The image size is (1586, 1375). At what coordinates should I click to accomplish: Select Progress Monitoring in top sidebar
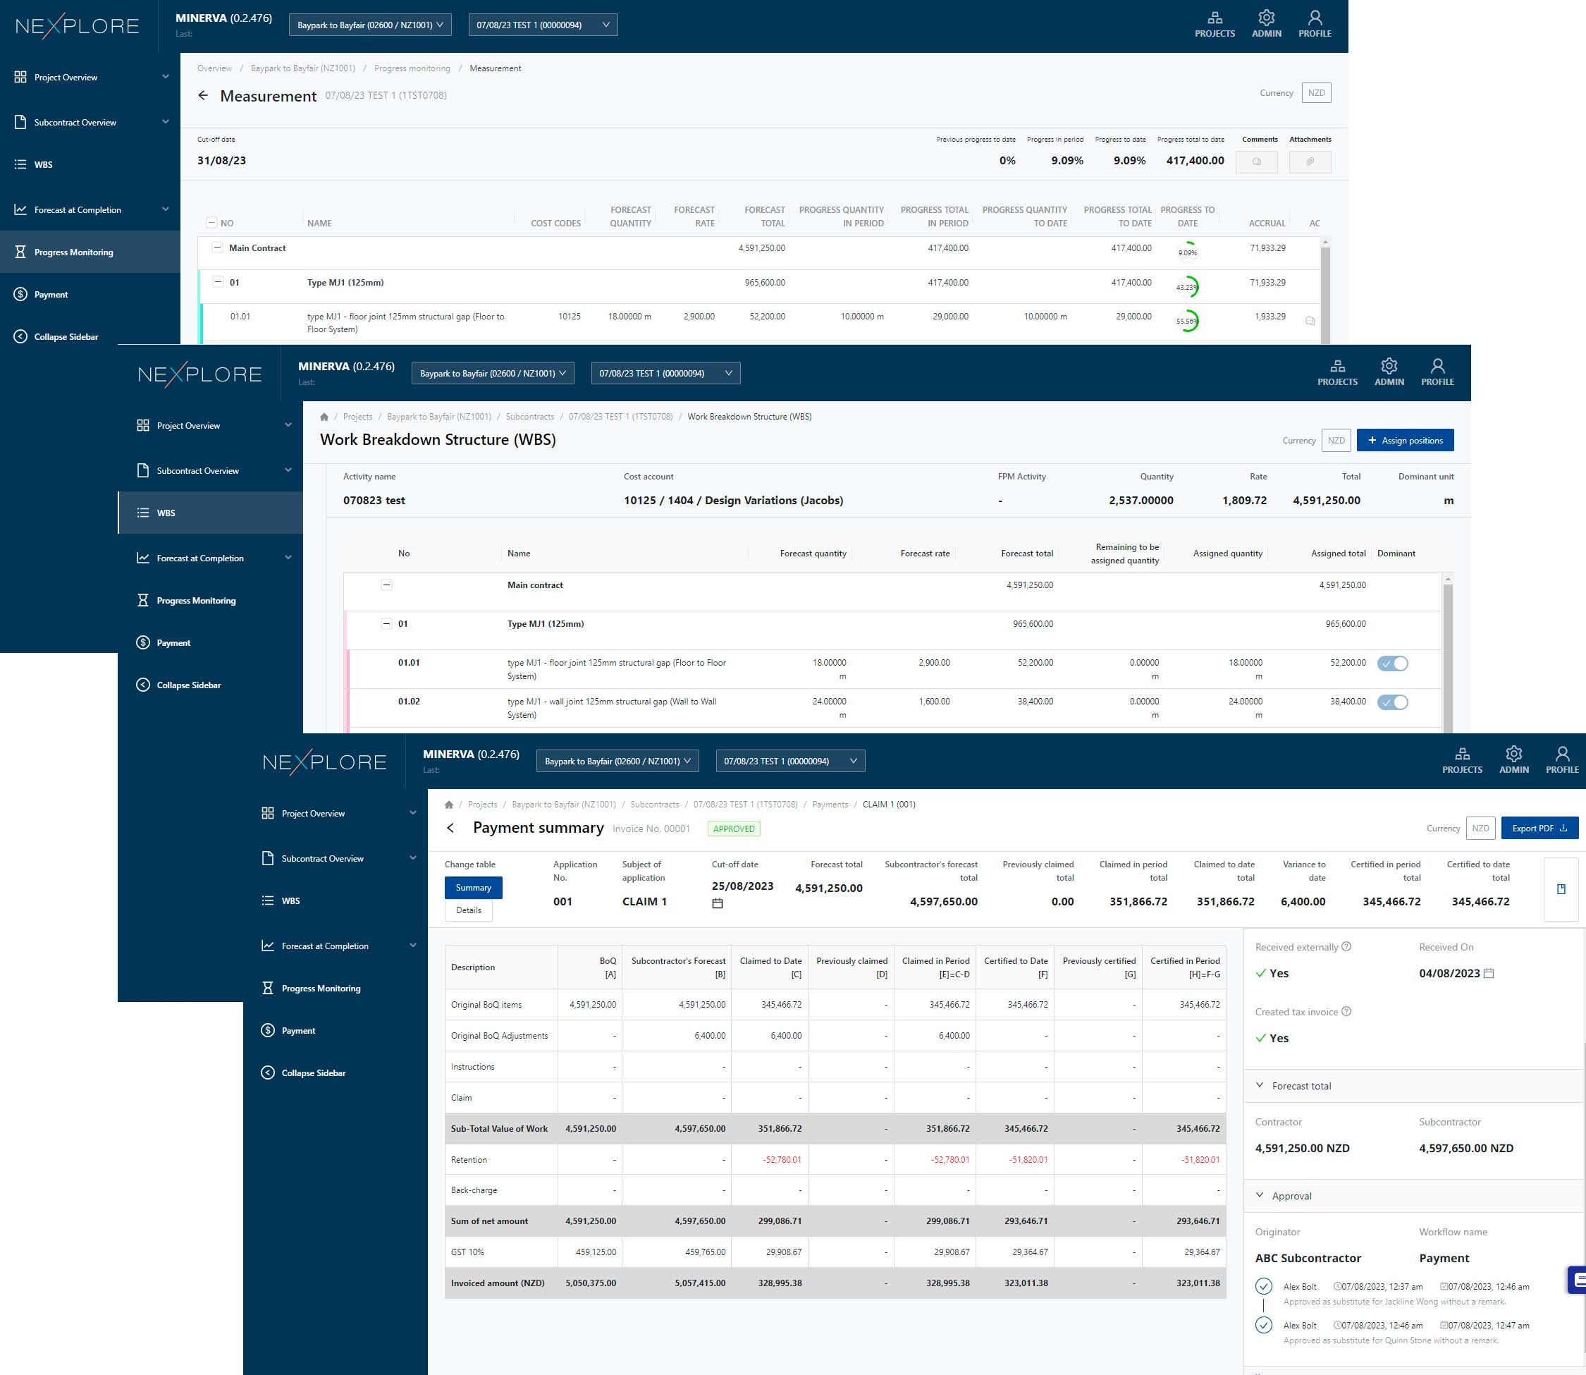pos(73,252)
